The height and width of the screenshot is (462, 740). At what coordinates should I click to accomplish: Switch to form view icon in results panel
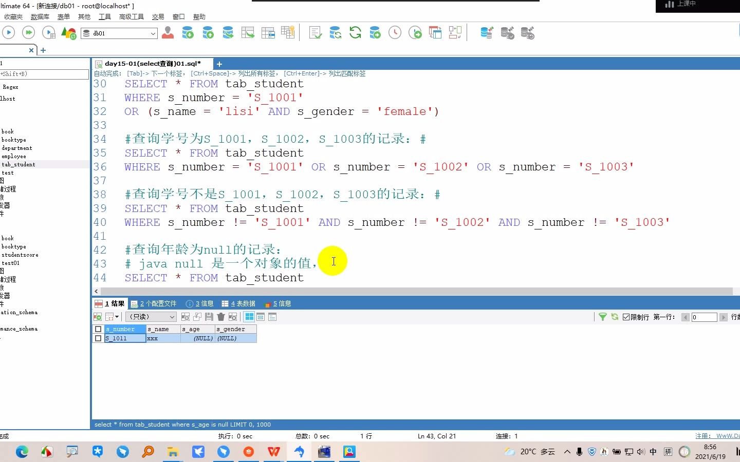pos(261,317)
